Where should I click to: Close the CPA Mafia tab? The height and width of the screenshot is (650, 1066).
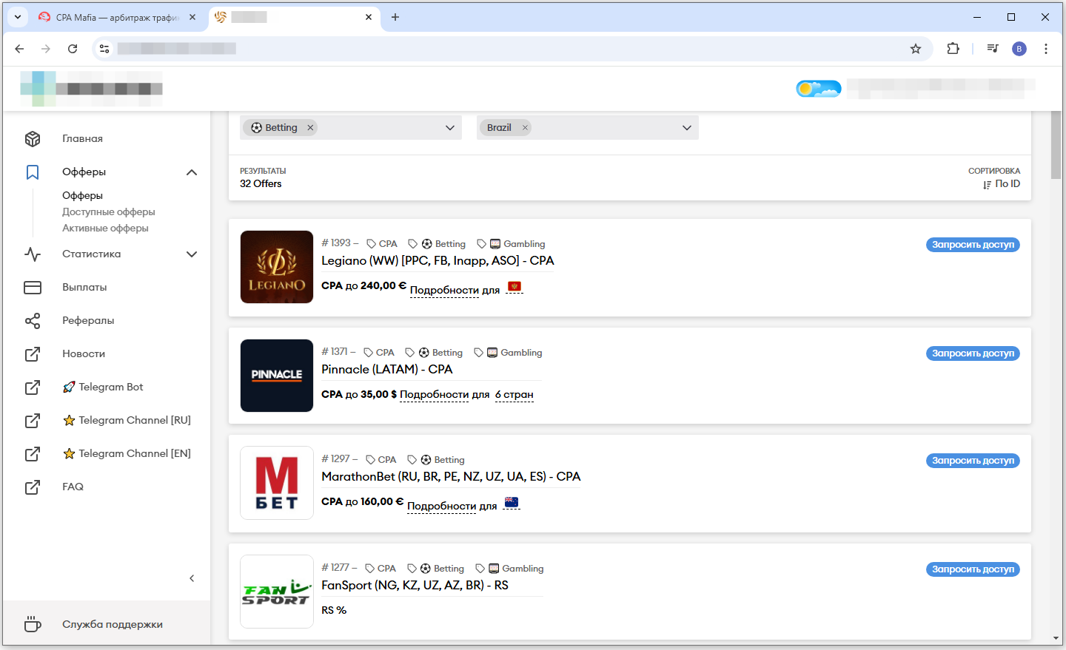click(192, 17)
